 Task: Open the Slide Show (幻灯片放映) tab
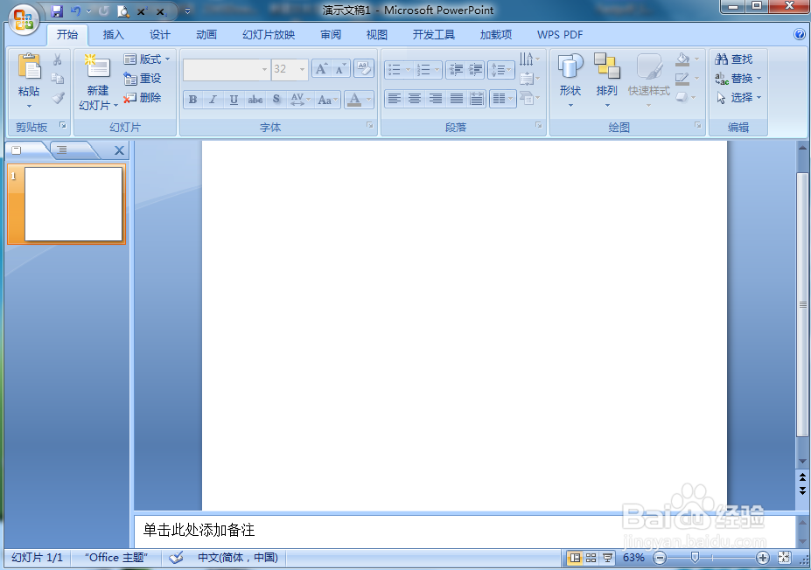pos(269,35)
